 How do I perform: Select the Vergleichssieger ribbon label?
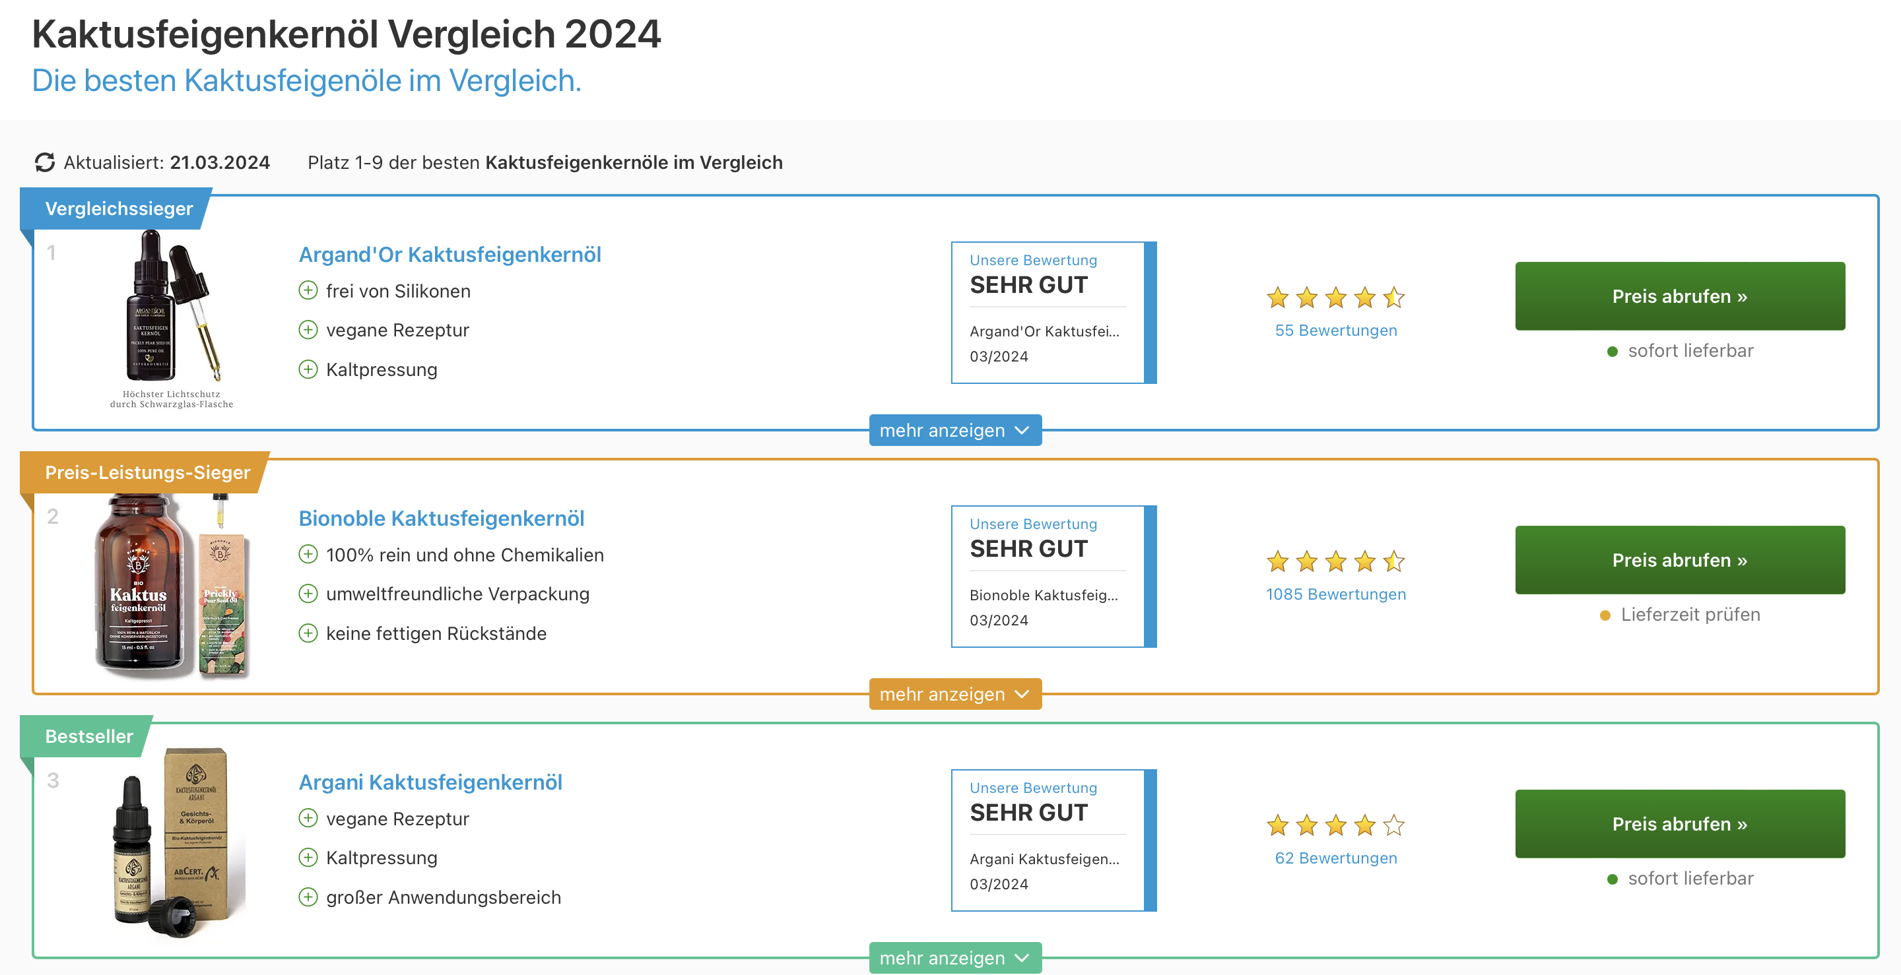pos(118,208)
